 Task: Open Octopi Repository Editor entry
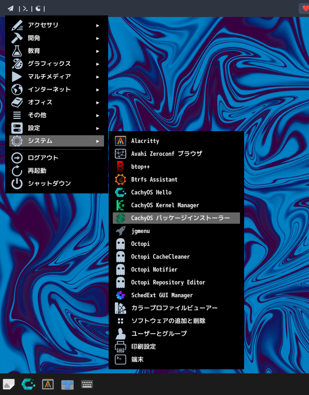tap(176, 282)
